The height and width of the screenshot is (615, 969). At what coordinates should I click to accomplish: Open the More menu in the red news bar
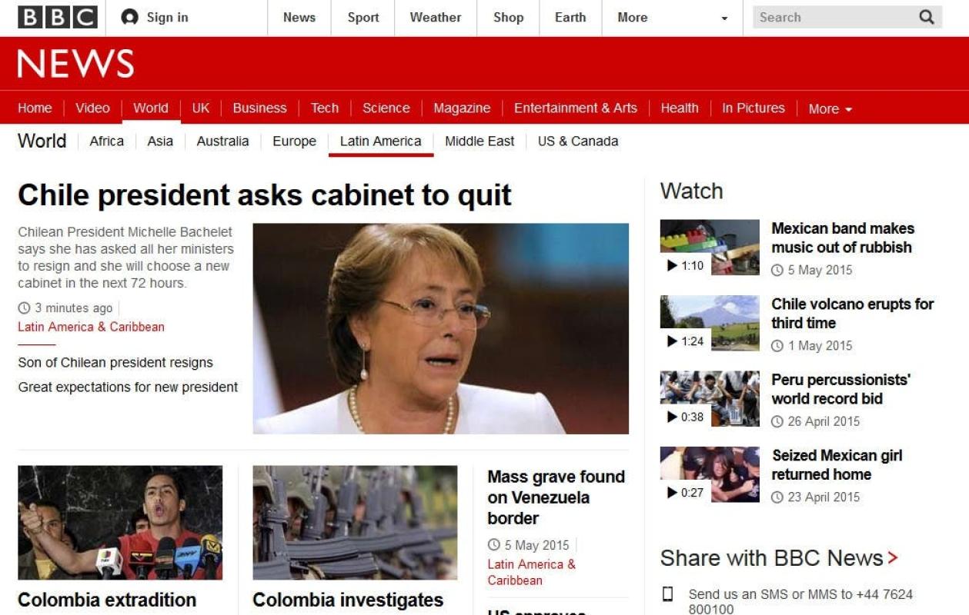tap(830, 108)
